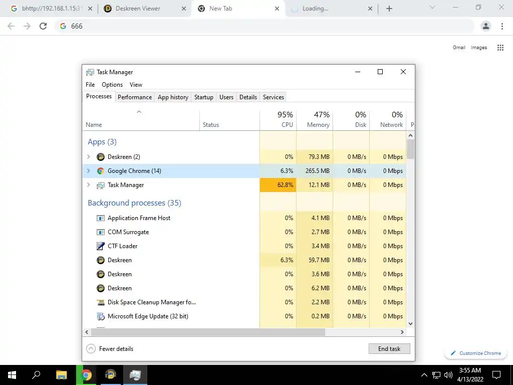Open the Options menu in Task Manager
The width and height of the screenshot is (513, 385).
pyautogui.click(x=112, y=84)
